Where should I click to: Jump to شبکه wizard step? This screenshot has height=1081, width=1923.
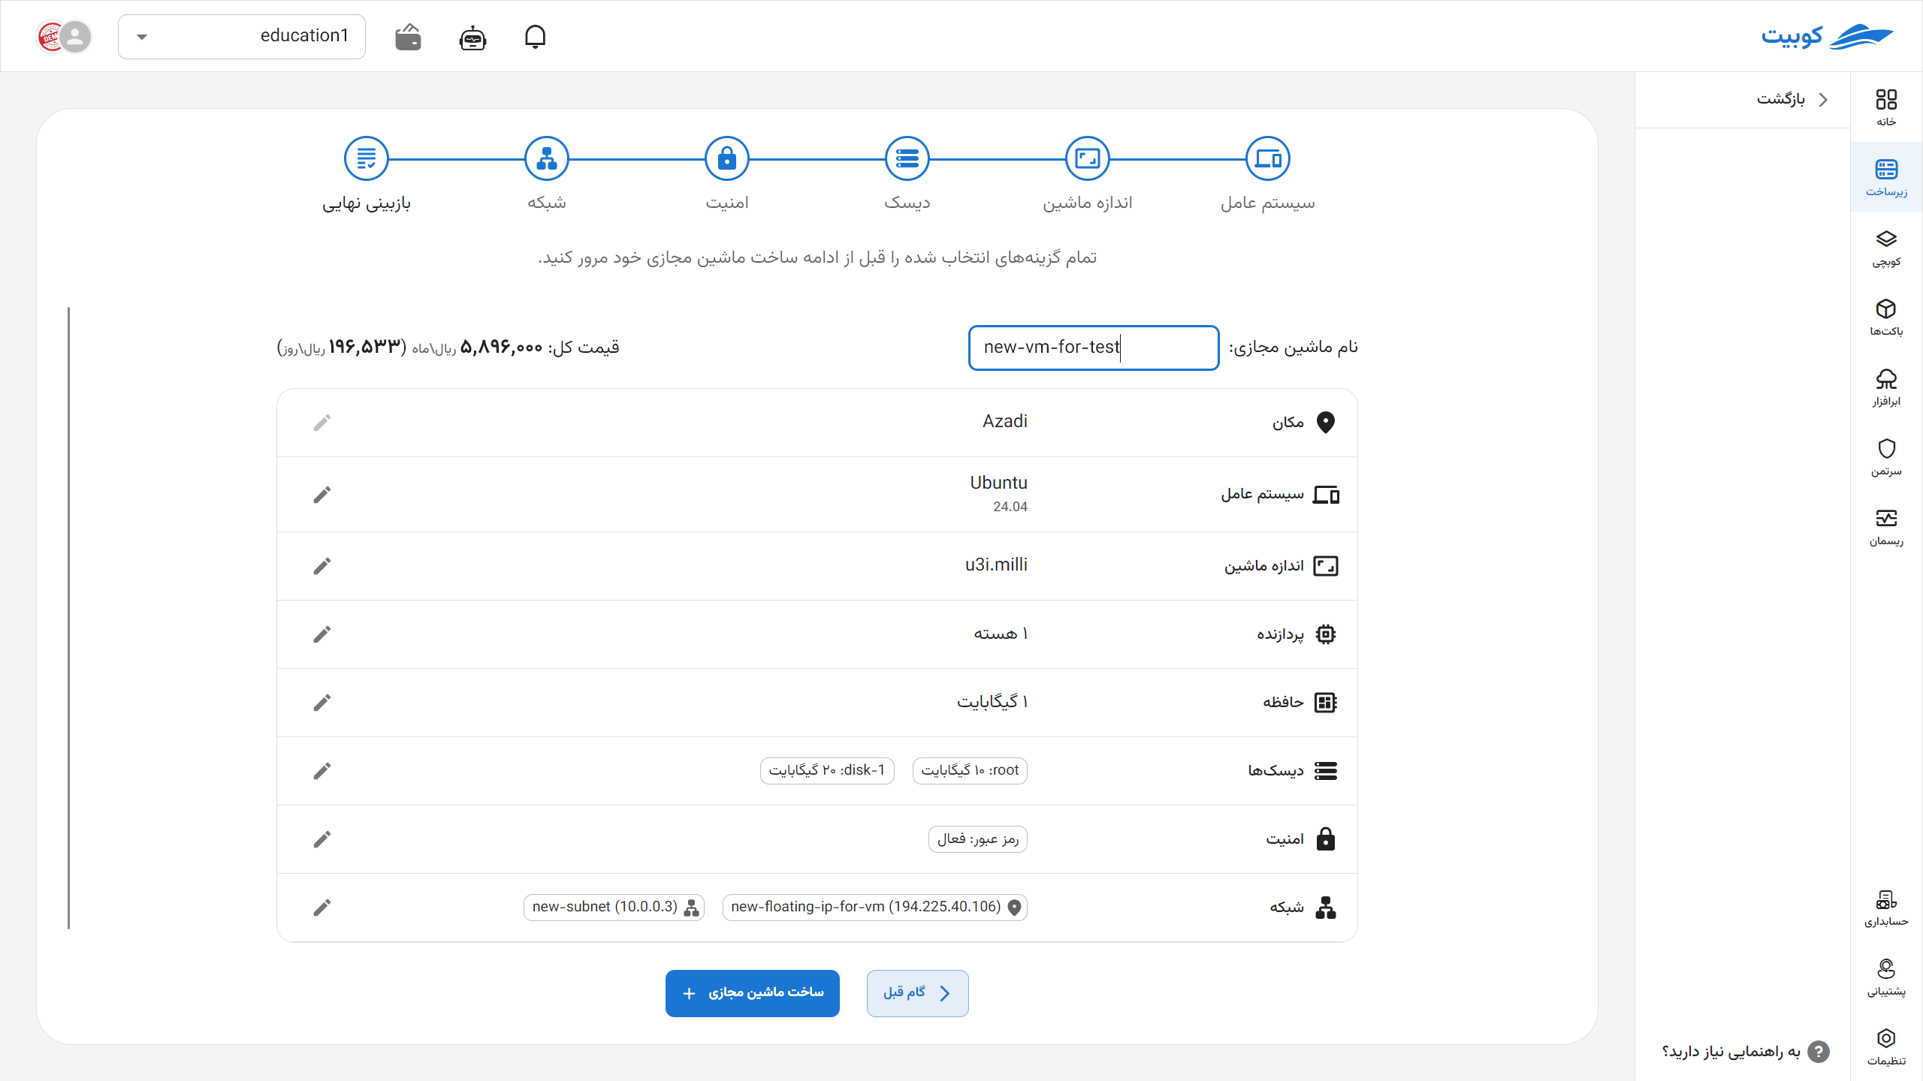coord(547,159)
